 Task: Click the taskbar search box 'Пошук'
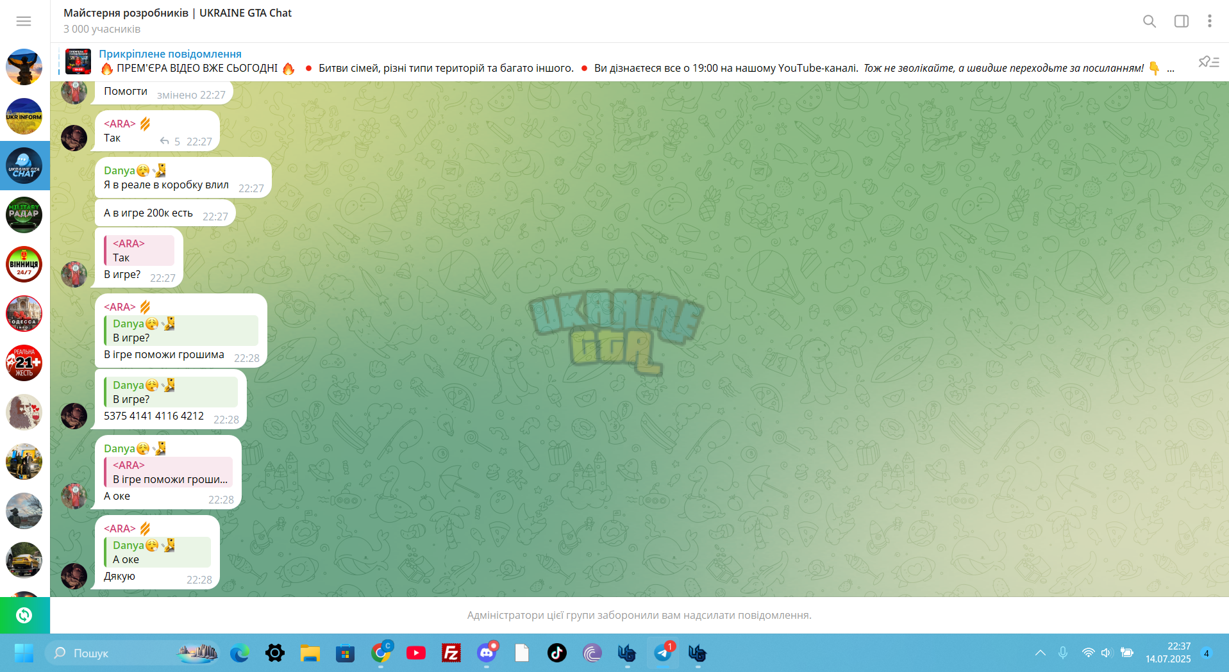[x=132, y=653]
